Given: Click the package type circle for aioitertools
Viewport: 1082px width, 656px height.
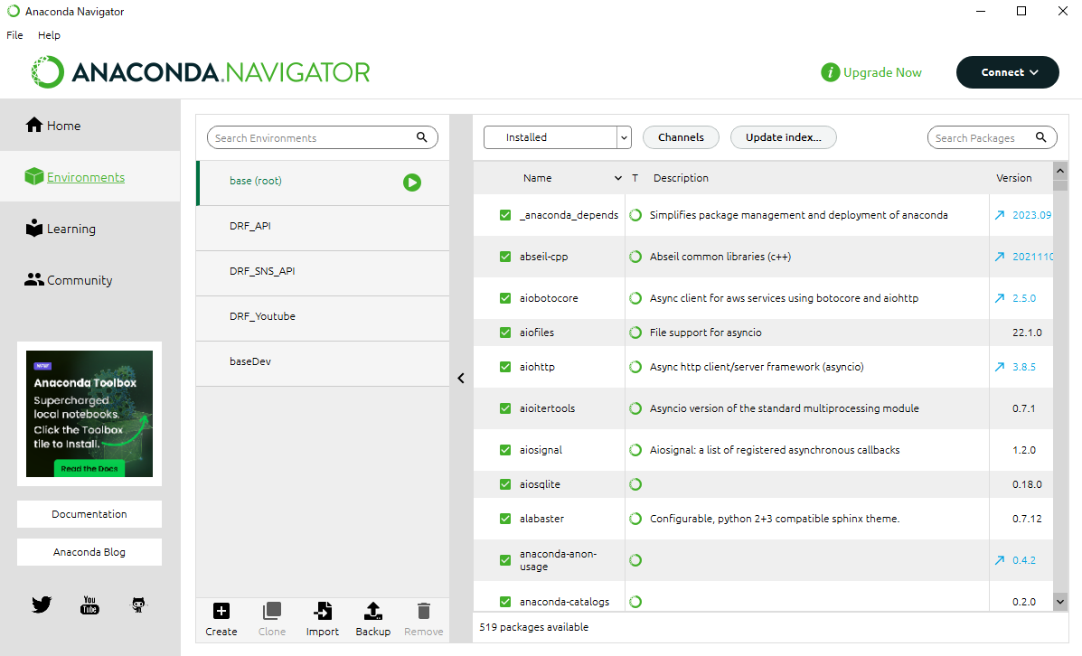Looking at the screenshot, I should [635, 408].
